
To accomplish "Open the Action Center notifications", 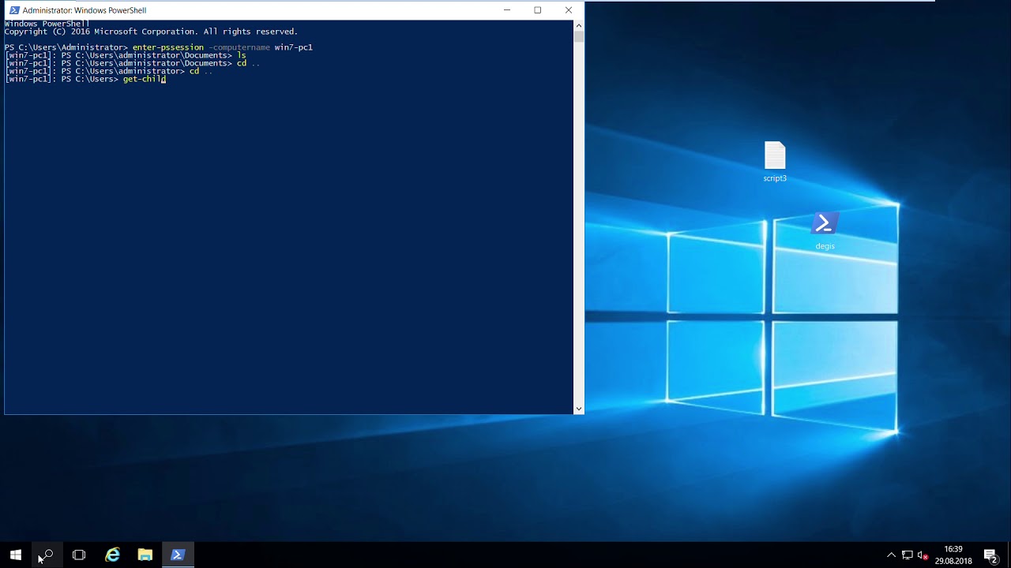I will click(991, 555).
